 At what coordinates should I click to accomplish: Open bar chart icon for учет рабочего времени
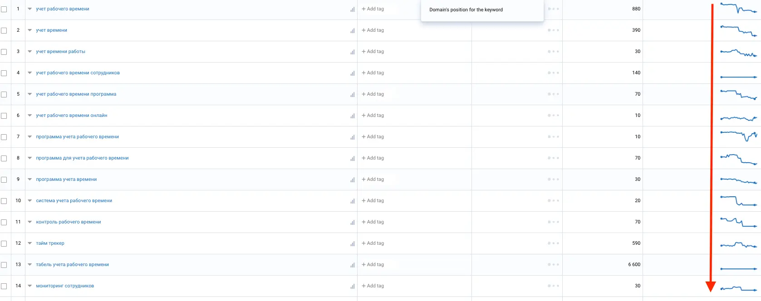pyautogui.click(x=353, y=10)
